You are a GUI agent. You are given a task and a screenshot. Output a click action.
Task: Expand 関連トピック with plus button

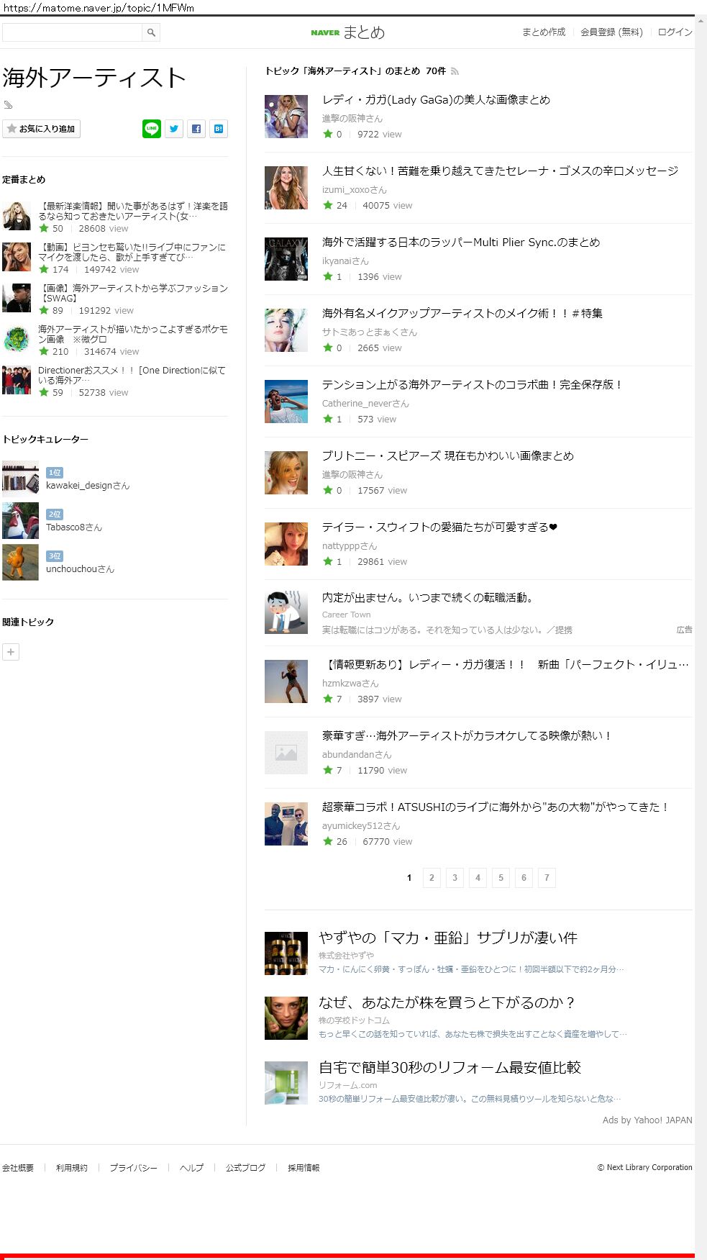11,652
